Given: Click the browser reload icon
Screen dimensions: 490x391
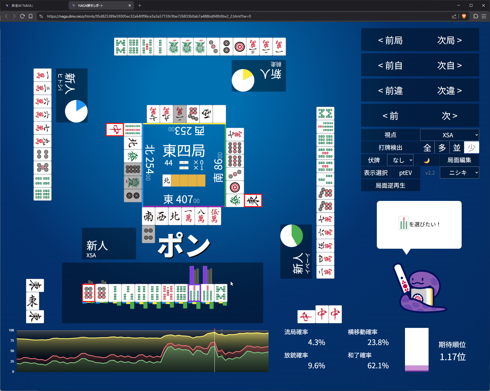Looking at the screenshot, I should pos(22,16).
